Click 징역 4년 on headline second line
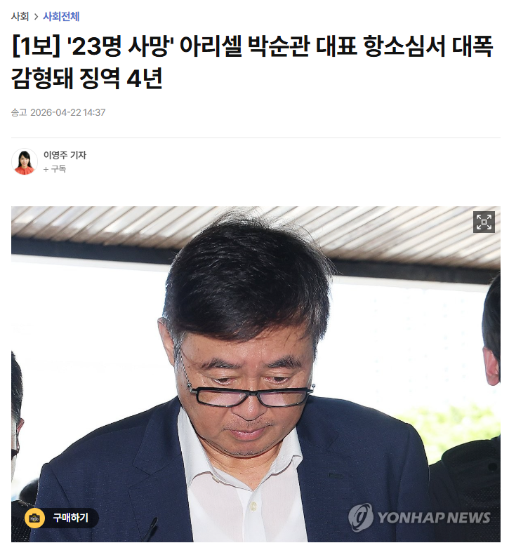The image size is (509, 550). tap(121, 78)
